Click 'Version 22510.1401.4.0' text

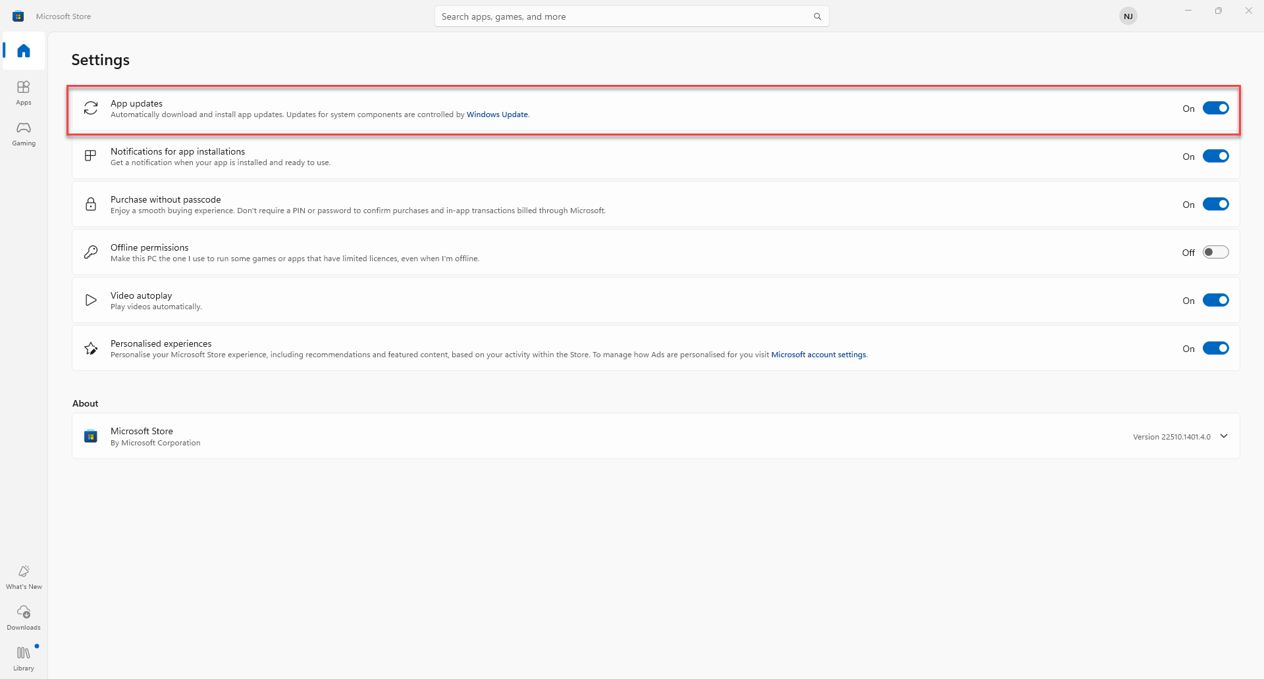pos(1172,437)
